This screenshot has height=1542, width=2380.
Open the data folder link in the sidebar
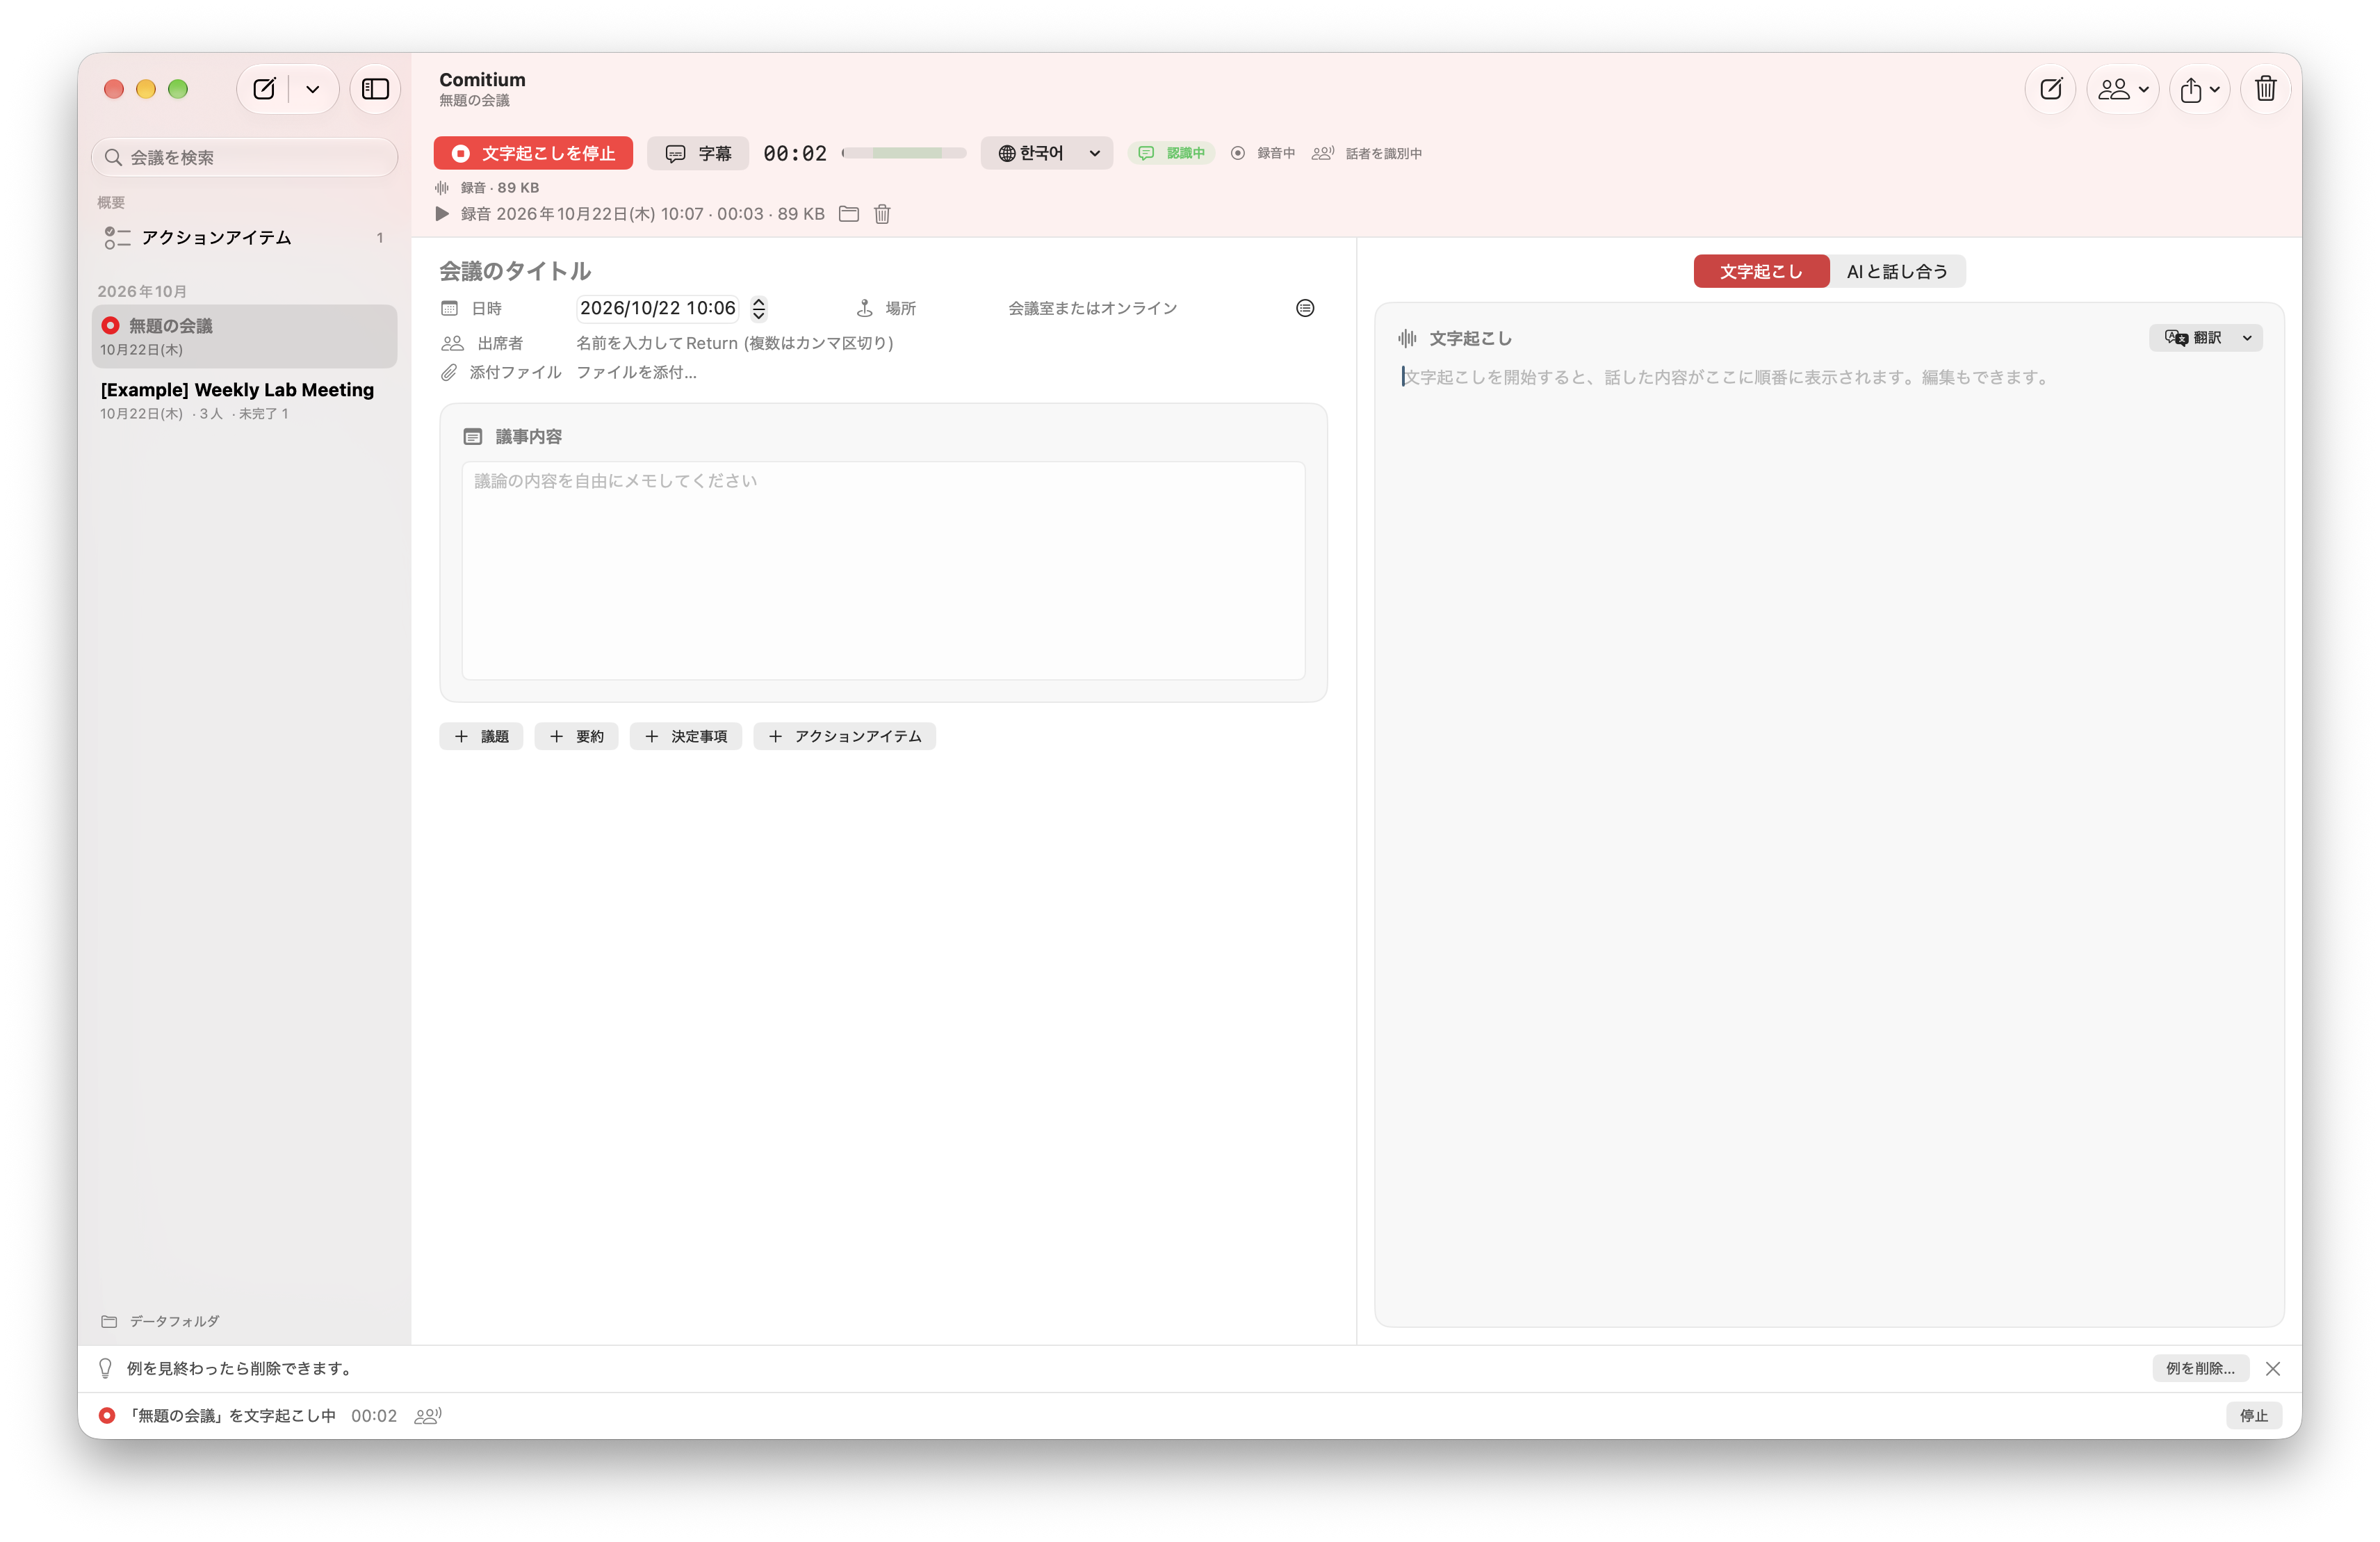(160, 1321)
